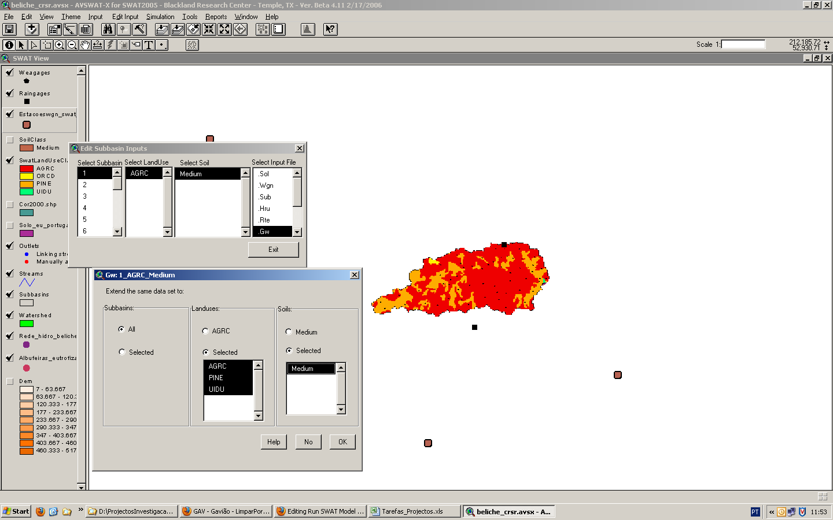The width and height of the screenshot is (833, 520).
Task: Activate the Zoom Out tool
Action: [x=72, y=45]
